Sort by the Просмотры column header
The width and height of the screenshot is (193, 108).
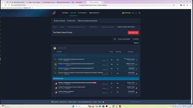click(118, 52)
